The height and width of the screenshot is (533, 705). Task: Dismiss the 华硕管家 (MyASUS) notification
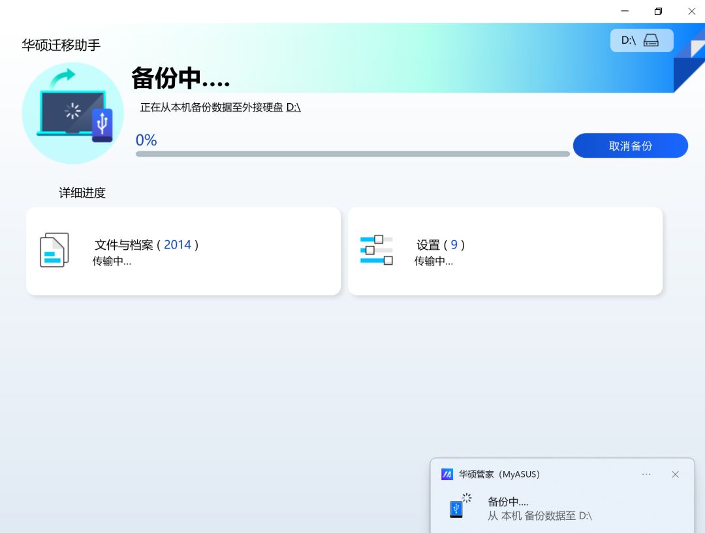[675, 474]
